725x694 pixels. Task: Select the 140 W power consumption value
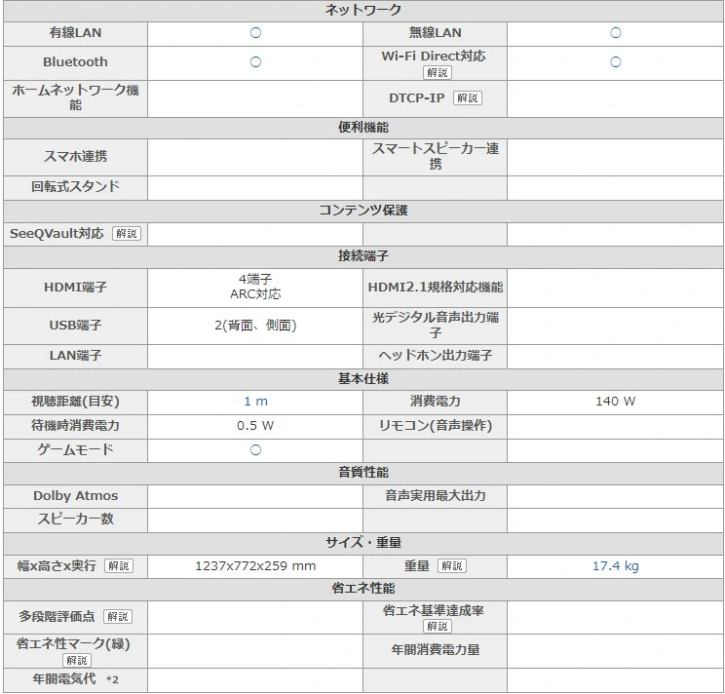615,402
